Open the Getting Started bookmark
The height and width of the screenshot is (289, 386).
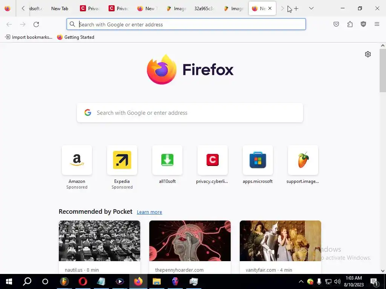coord(75,37)
